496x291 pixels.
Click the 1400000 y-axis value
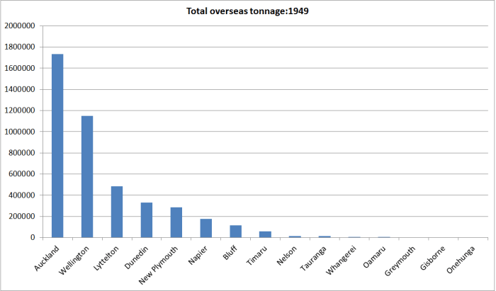tap(20, 89)
